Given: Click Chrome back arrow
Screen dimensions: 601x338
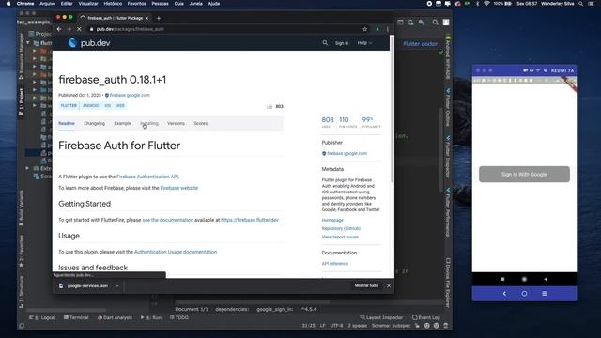Looking at the screenshot, I should point(59,29).
